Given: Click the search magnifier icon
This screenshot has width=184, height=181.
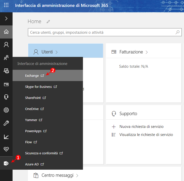Looking at the screenshot, I should tap(177, 32).
